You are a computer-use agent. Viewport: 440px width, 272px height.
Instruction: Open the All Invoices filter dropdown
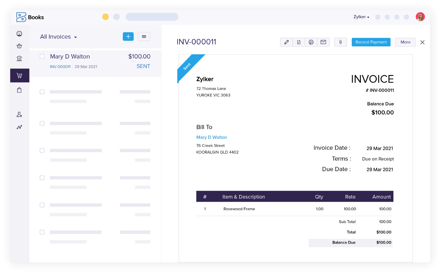coord(58,36)
